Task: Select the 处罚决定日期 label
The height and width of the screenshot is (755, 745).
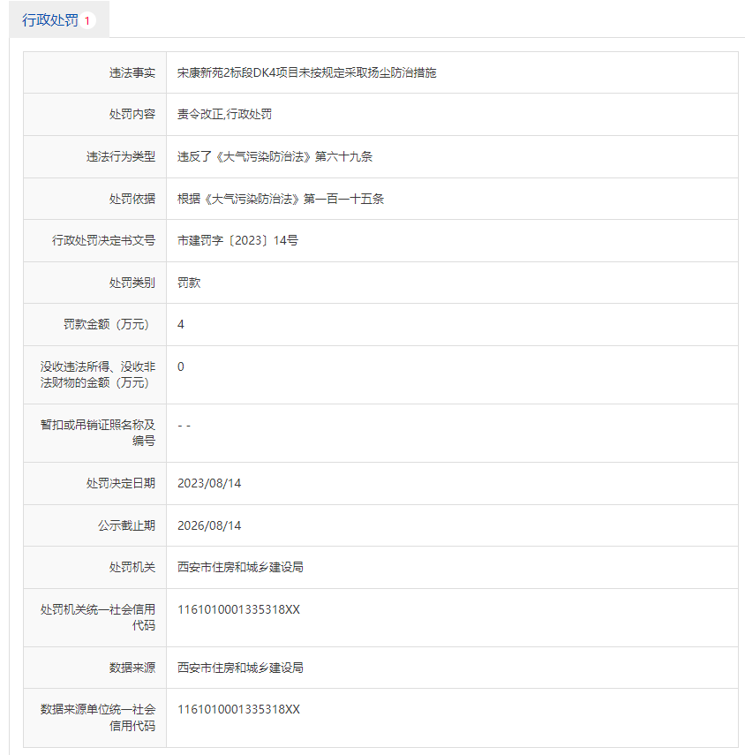Action: click(121, 483)
